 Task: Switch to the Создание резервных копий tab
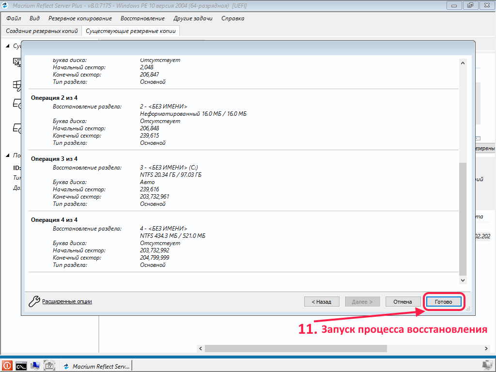pos(42,31)
